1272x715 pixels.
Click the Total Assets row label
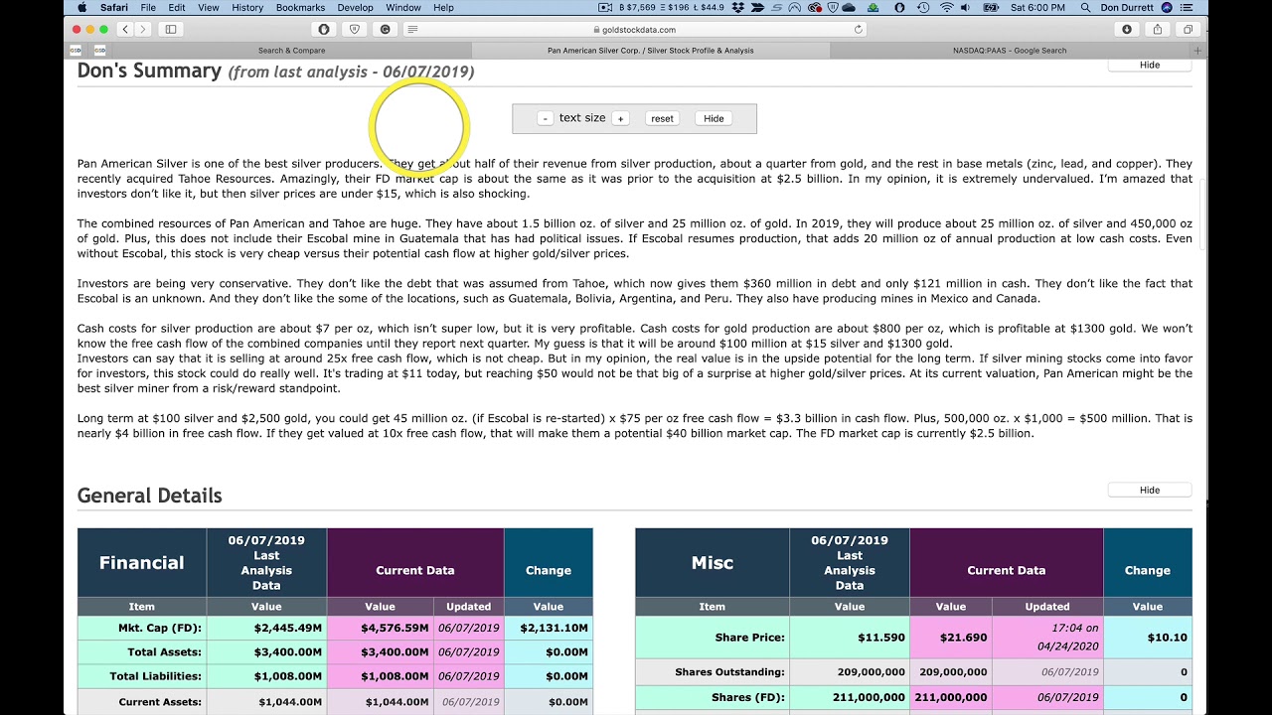point(165,651)
